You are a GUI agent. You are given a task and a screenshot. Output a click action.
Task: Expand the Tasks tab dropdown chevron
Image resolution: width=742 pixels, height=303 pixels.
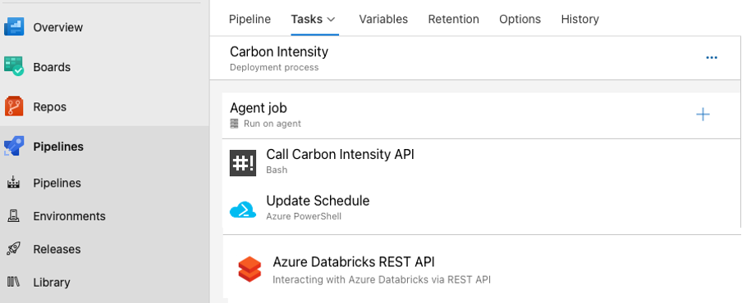332,20
